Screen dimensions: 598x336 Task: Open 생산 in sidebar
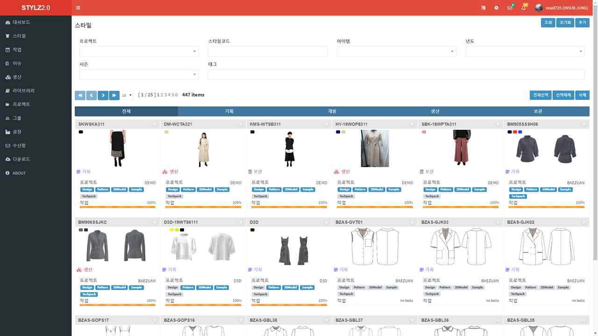[36, 77]
